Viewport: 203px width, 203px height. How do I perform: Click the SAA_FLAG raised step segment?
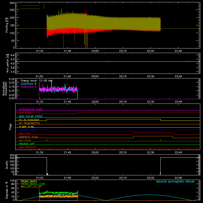coord(153,133)
